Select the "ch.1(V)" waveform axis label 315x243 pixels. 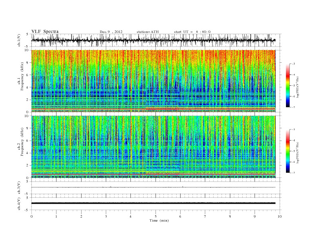[19, 40]
